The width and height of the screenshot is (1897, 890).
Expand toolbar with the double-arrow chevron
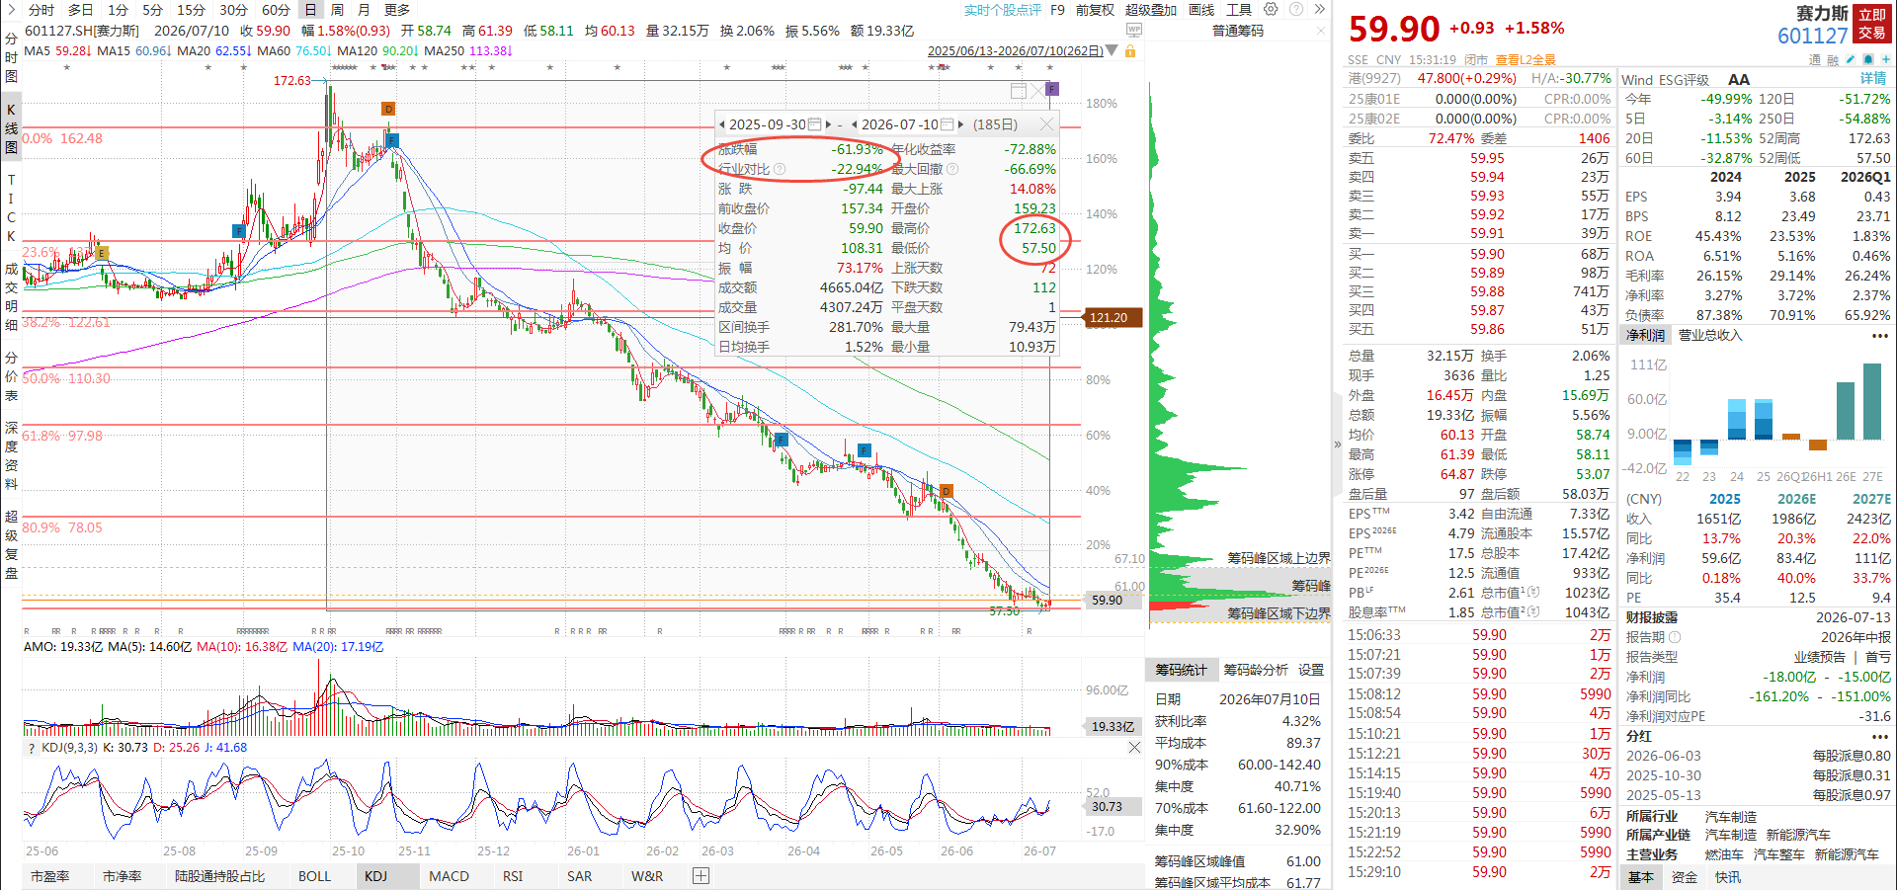point(1319,9)
